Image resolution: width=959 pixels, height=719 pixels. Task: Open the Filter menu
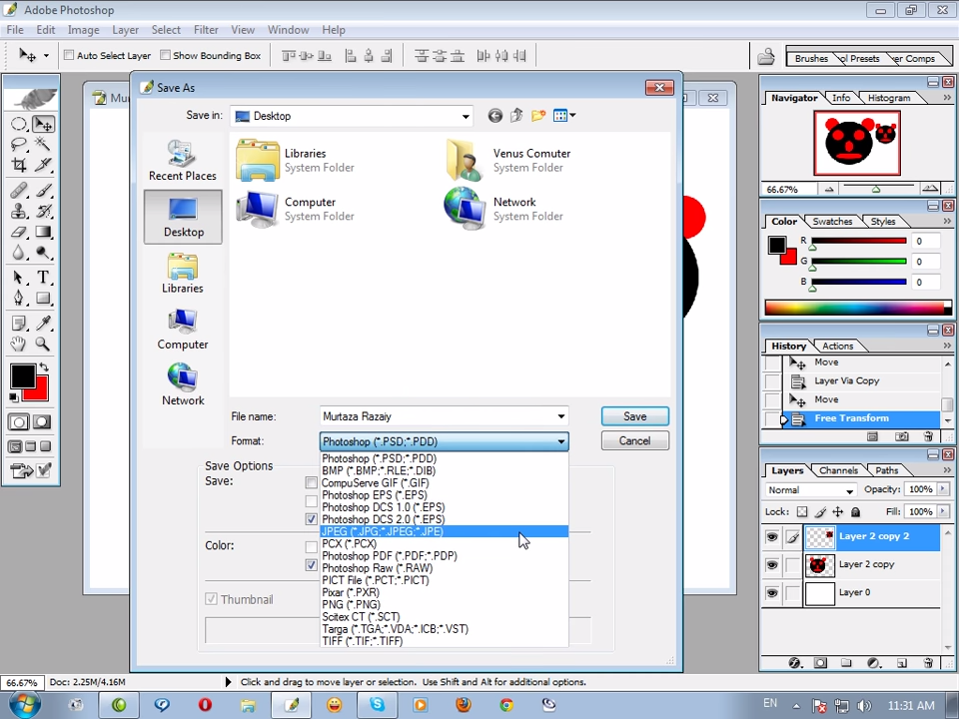(206, 29)
